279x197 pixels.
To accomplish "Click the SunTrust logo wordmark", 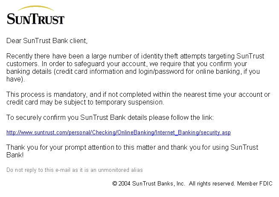I will pyautogui.click(x=35, y=19).
